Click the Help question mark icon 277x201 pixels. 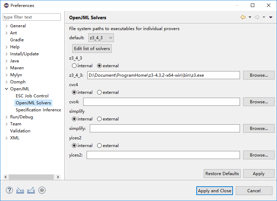click(x=9, y=190)
